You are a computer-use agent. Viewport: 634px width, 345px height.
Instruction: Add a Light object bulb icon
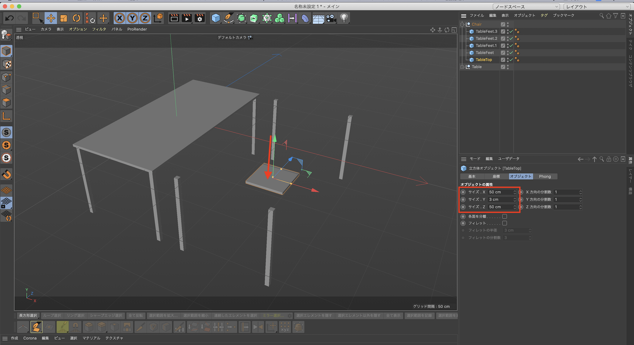pyautogui.click(x=344, y=18)
